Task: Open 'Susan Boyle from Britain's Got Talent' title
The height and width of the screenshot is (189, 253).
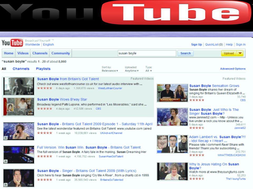Action: coord(68,79)
